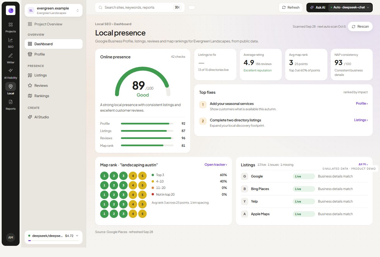Open Rankings in the sidebar

coord(53,96)
